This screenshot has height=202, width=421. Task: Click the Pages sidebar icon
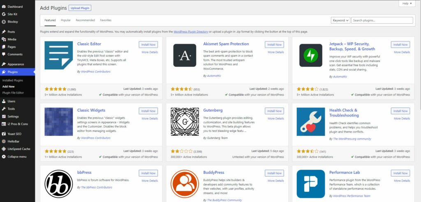(x=4, y=47)
